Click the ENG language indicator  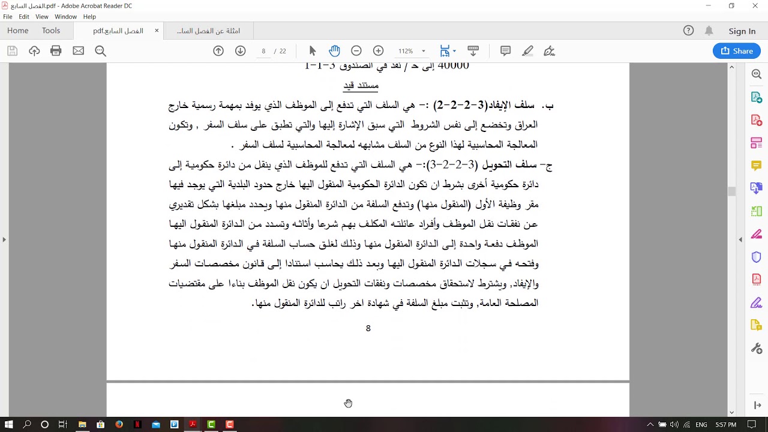coord(701,425)
